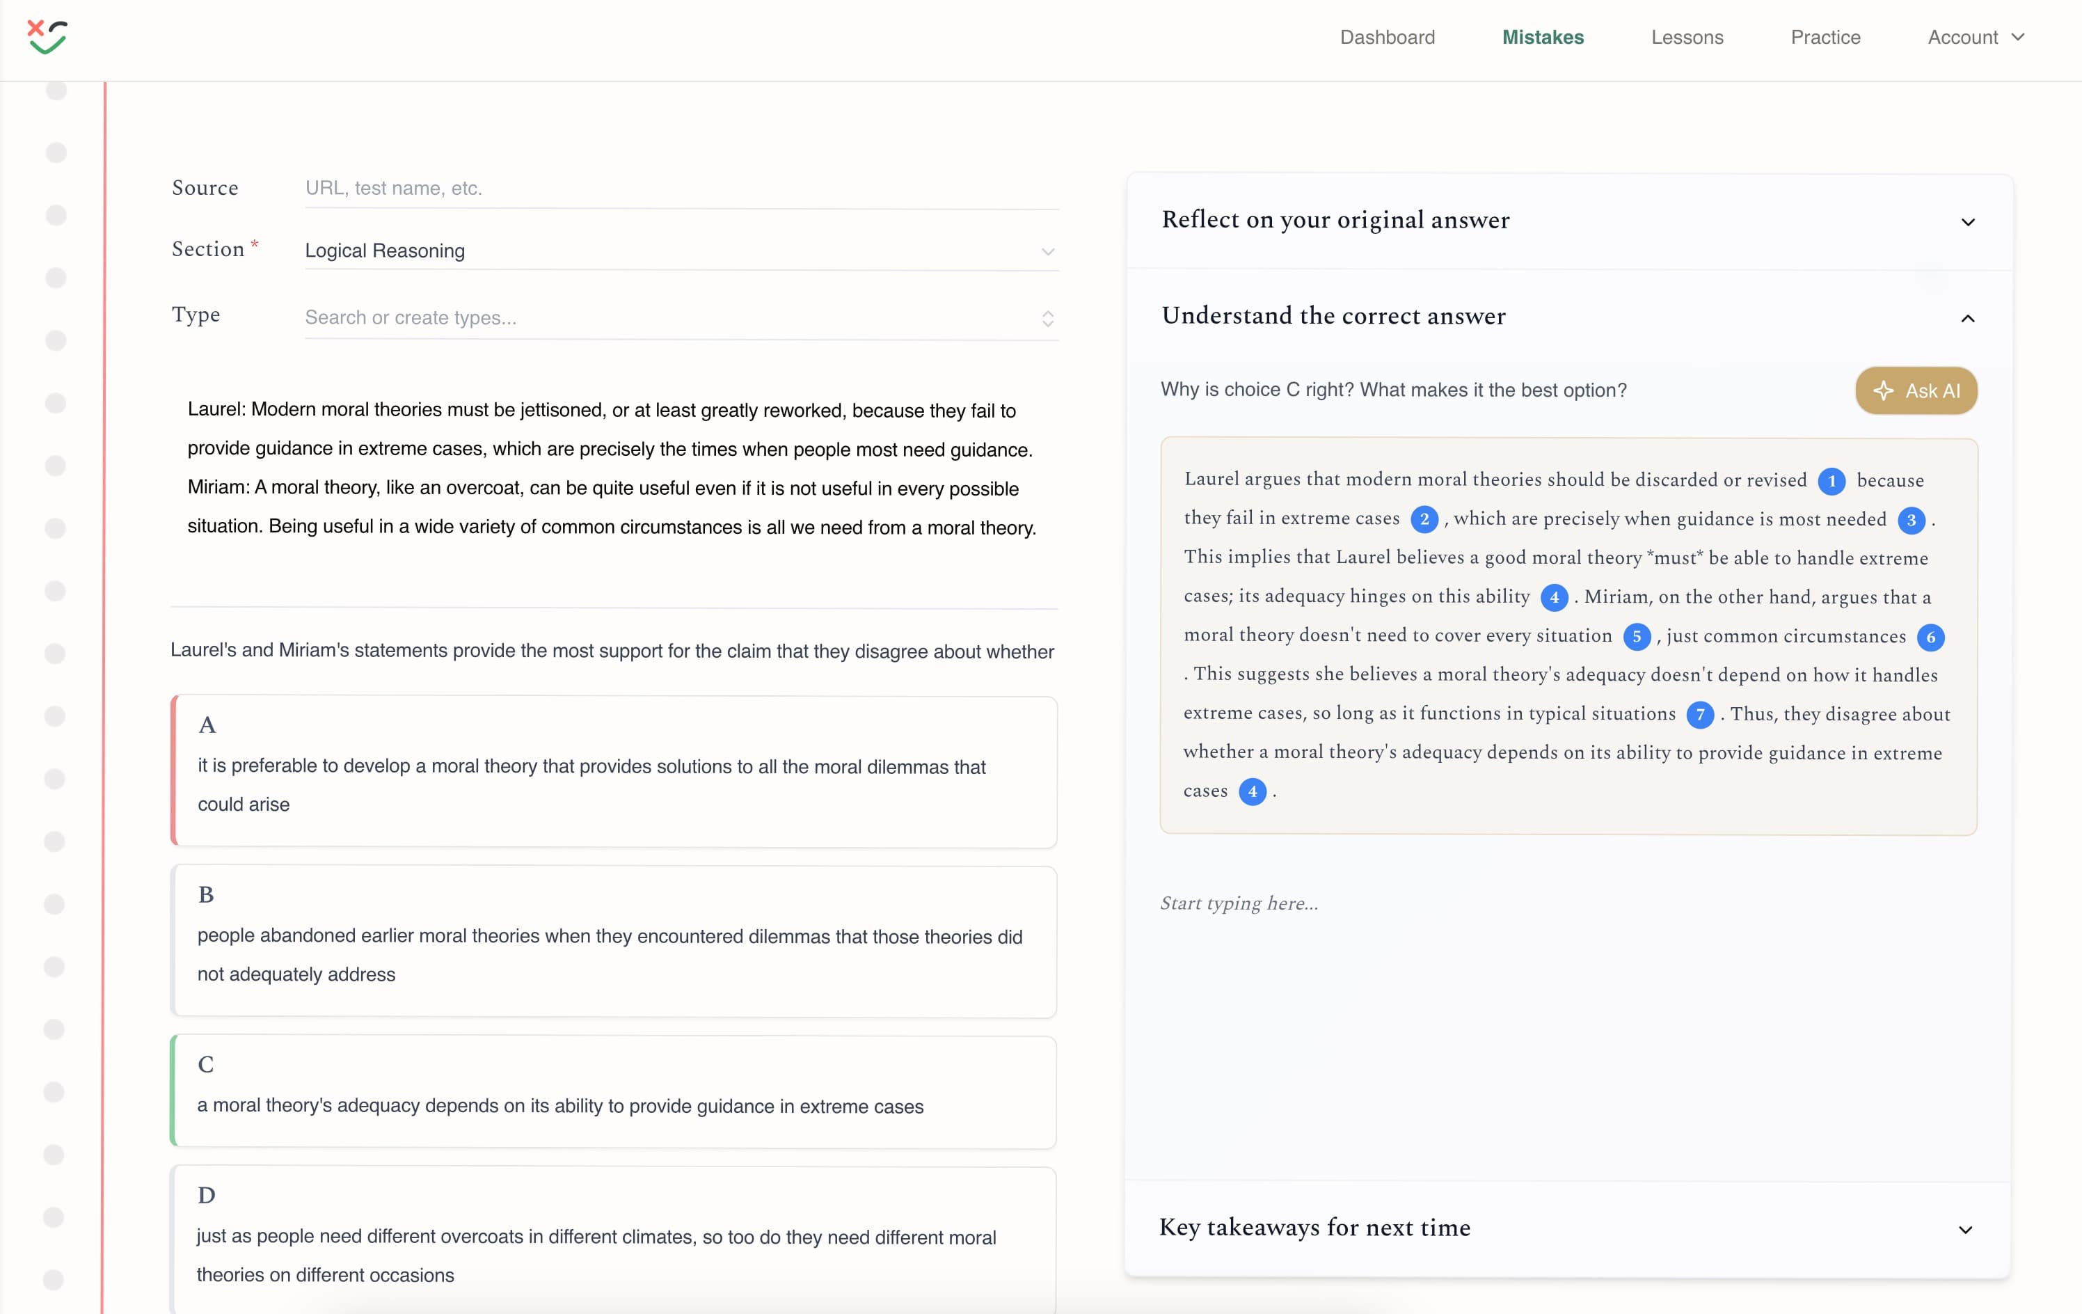Click the Ask AI button
Viewport: 2082px width, 1314px height.
(x=1916, y=390)
